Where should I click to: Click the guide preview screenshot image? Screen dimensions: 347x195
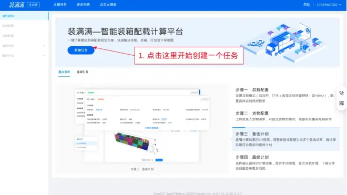point(142,126)
